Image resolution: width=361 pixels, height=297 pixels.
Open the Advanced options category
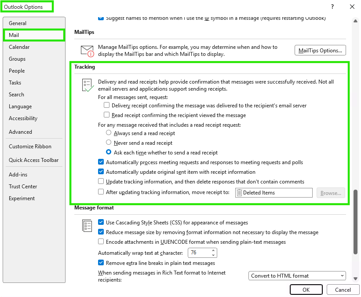pos(34,132)
